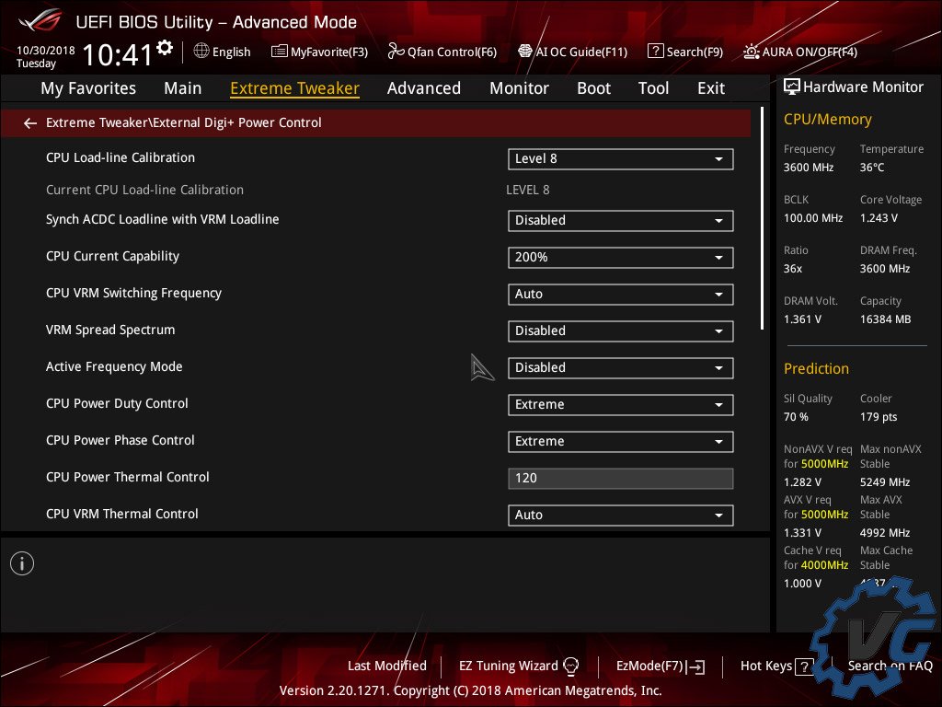The width and height of the screenshot is (942, 707).
Task: Select CPU Load-line Calibration label
Action: (x=121, y=157)
